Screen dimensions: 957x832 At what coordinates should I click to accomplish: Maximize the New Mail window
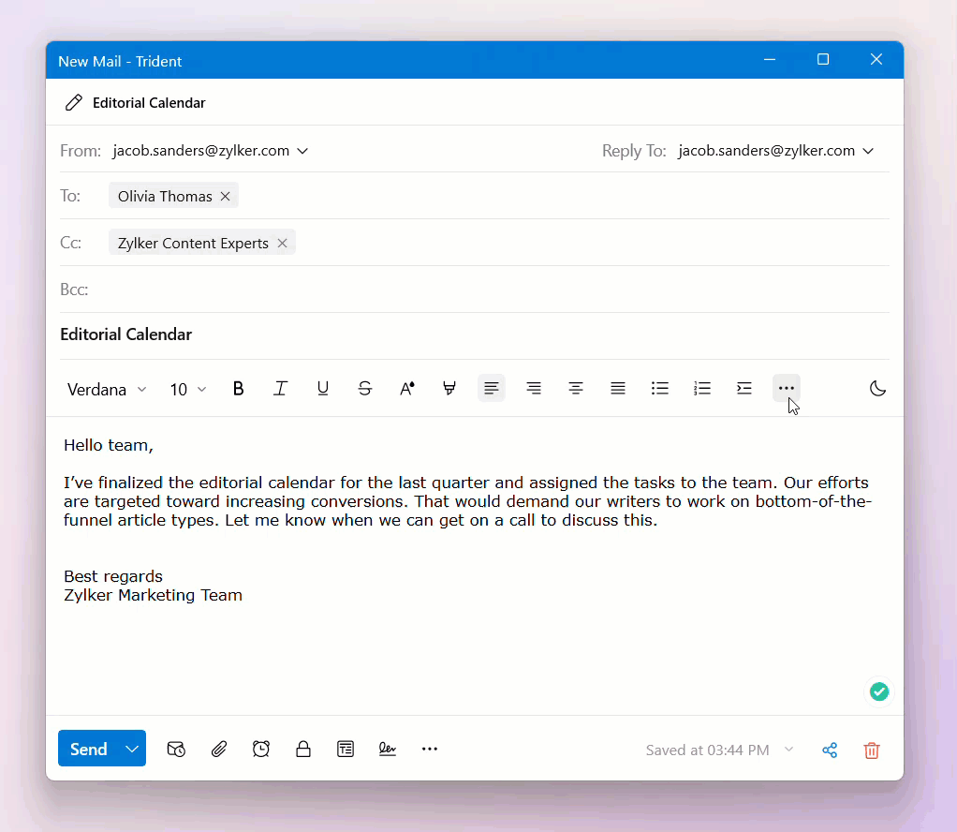[x=823, y=60]
